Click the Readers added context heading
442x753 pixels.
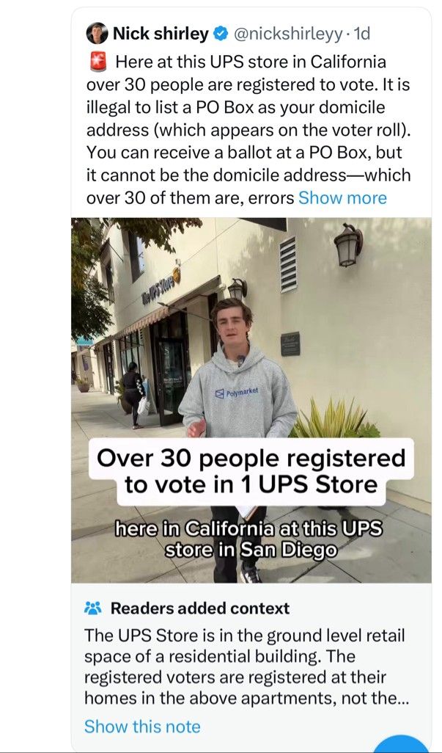point(200,608)
